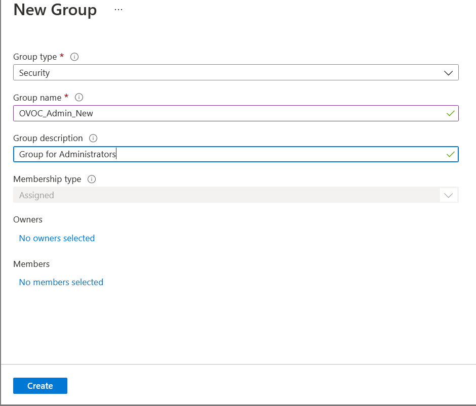The height and width of the screenshot is (406, 476).
Task: Focus the OVOC_Admin_New group name field
Action: [228, 113]
